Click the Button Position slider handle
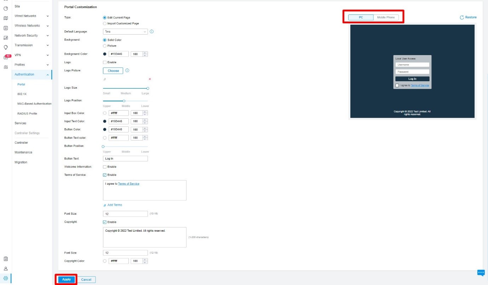 [x=103, y=146]
